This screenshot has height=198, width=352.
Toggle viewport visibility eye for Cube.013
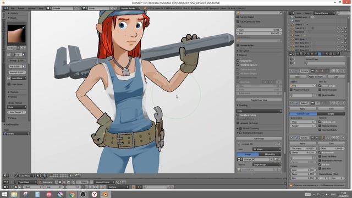338,28
